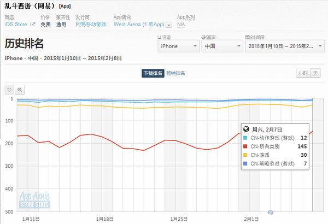Click the external link icon beside iOS Store
The image size is (328, 224).
tap(32, 24)
